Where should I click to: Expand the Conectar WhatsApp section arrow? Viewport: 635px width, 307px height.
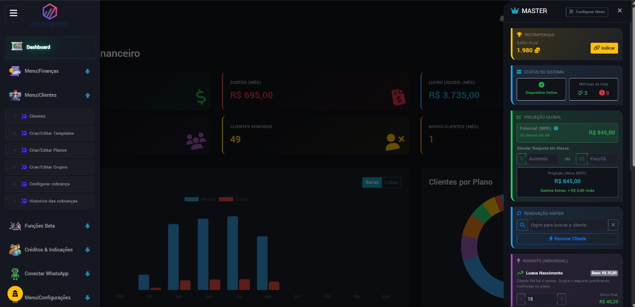coord(88,274)
